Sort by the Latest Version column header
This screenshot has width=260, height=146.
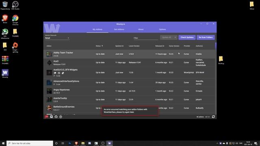click(x=134, y=46)
